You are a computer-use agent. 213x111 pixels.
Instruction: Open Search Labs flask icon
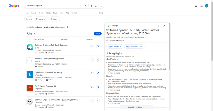point(196,6)
